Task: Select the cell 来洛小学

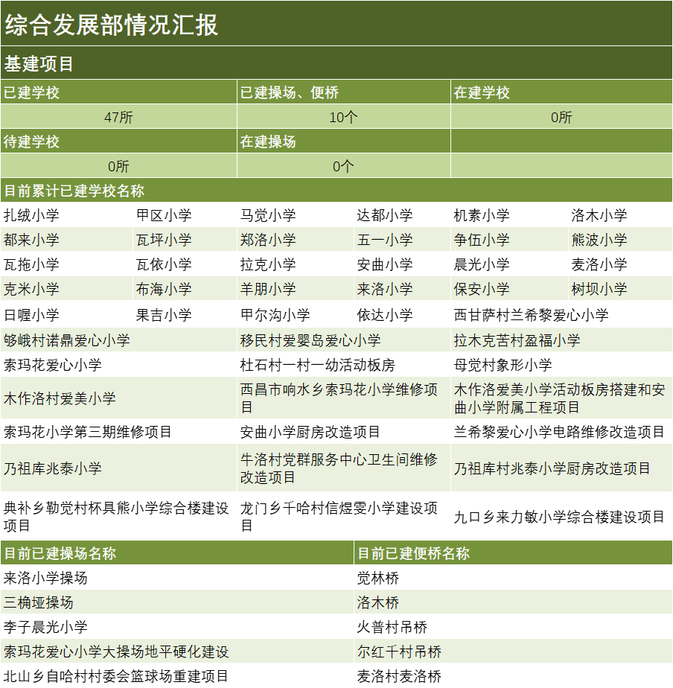Action: coord(402,288)
